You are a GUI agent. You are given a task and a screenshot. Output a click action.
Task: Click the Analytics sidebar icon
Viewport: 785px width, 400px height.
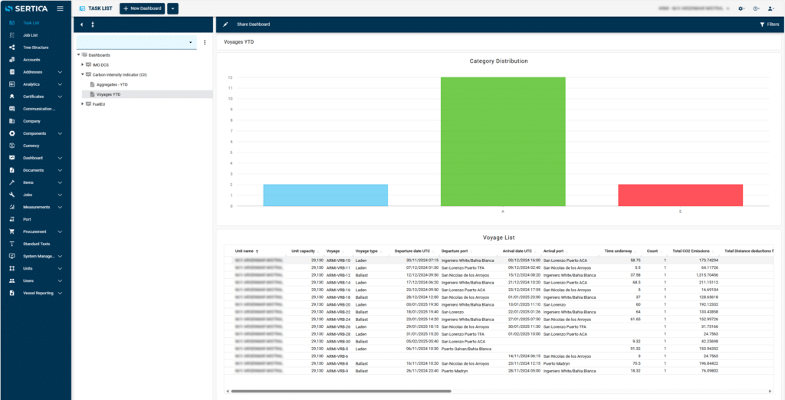click(x=12, y=84)
